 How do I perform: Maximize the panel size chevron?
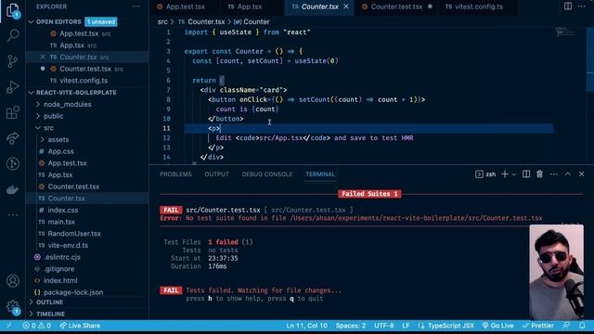[567, 174]
